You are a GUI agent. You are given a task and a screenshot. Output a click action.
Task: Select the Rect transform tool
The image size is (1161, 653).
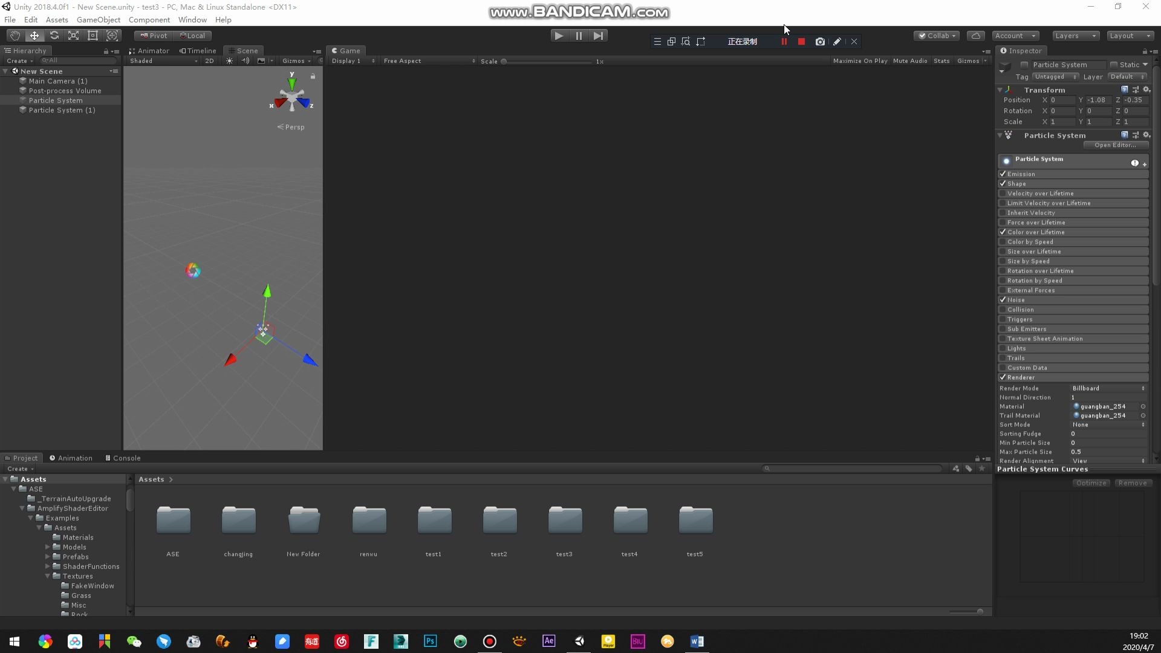(93, 36)
